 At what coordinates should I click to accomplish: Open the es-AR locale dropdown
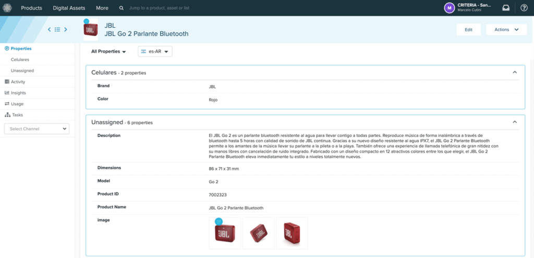(155, 52)
